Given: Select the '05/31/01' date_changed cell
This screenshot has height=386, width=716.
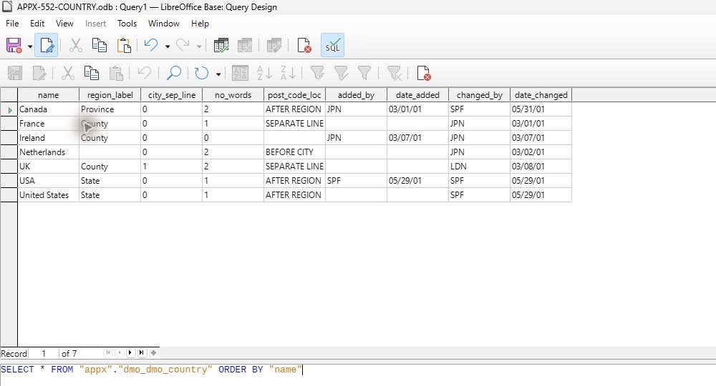Looking at the screenshot, I should tap(541, 109).
